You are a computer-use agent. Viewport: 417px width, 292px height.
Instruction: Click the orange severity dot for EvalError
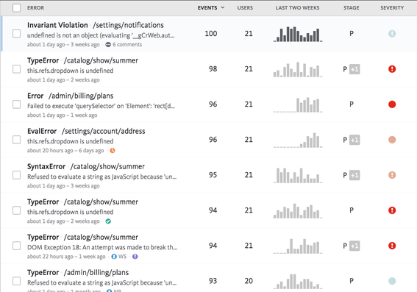click(x=392, y=140)
